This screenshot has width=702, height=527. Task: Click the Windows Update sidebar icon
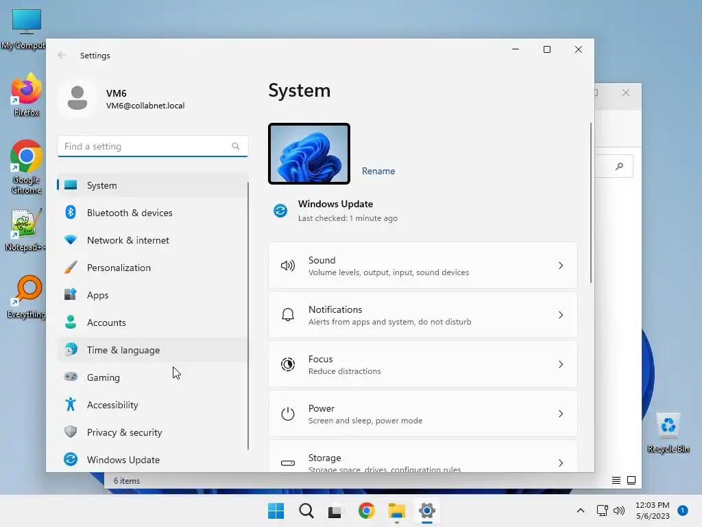click(71, 459)
